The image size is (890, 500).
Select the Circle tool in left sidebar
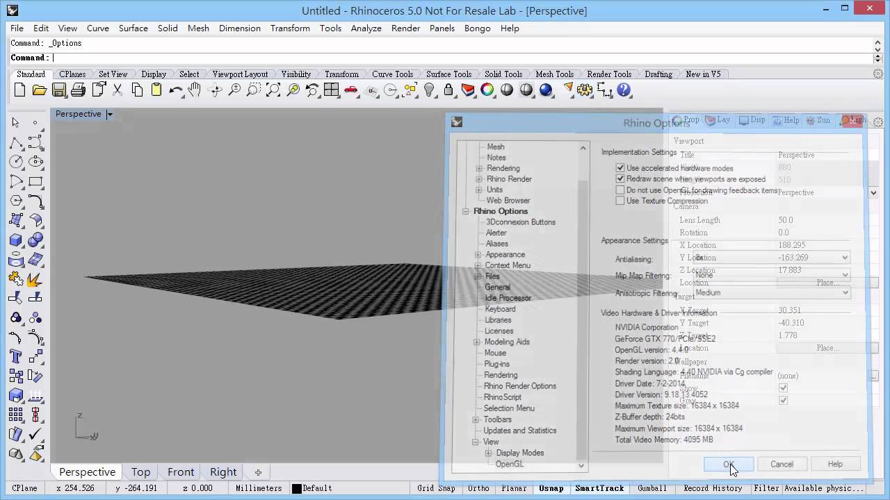pyautogui.click(x=16, y=162)
